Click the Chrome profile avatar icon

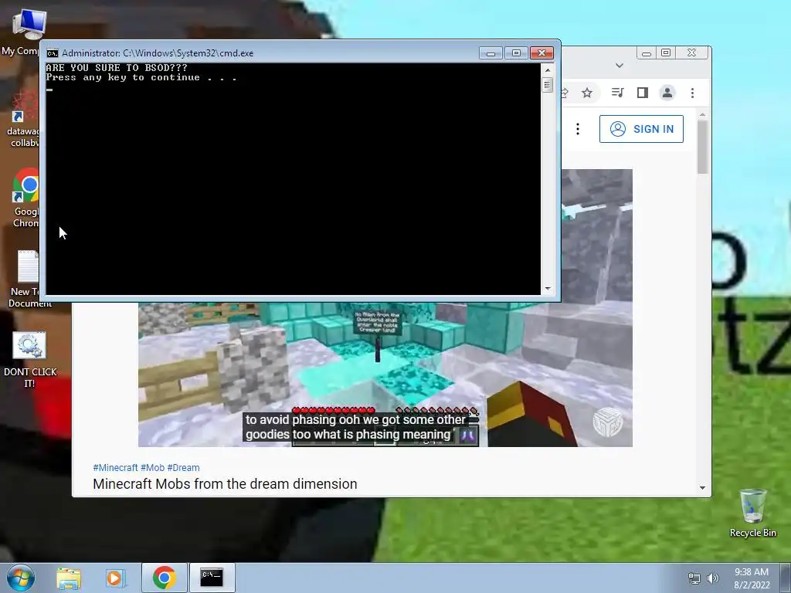[x=667, y=93]
